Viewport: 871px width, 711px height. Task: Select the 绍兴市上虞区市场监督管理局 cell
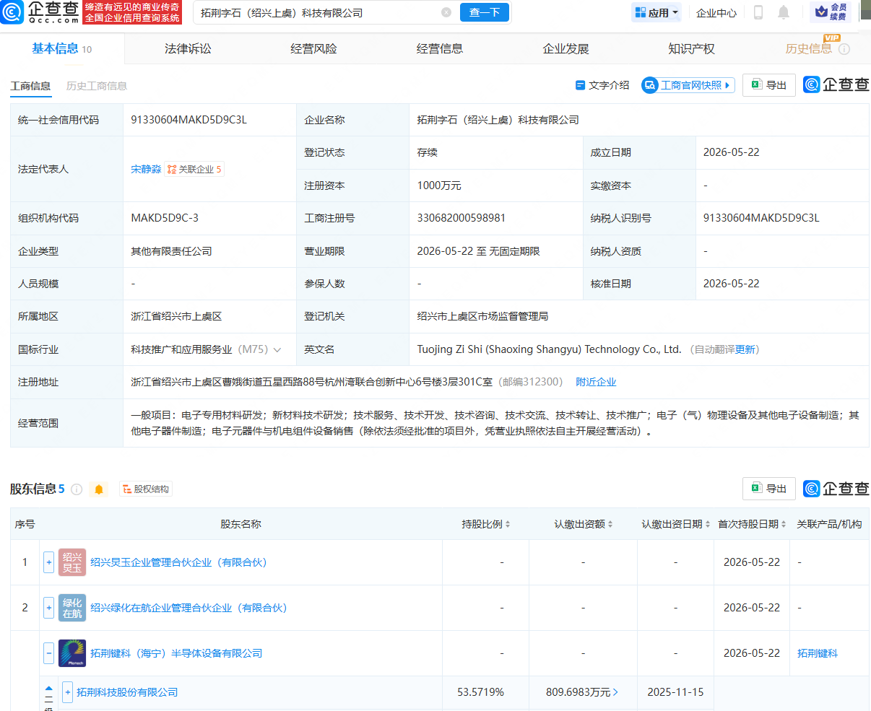coord(482,316)
